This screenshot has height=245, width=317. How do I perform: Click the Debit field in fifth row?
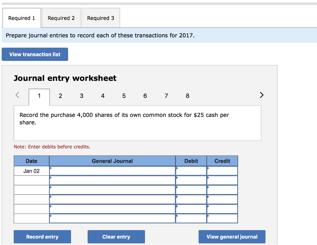(191, 209)
